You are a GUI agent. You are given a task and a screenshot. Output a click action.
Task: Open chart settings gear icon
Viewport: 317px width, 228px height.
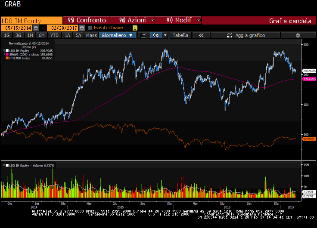click(x=298, y=35)
